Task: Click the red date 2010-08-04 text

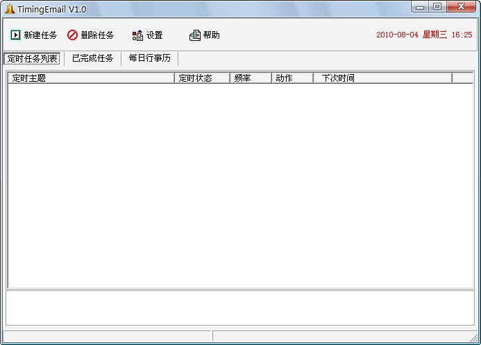Action: [x=397, y=35]
